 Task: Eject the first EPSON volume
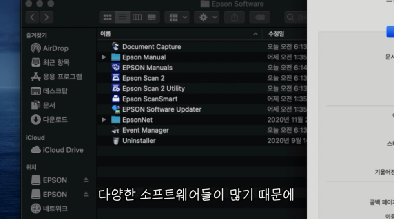(86, 180)
